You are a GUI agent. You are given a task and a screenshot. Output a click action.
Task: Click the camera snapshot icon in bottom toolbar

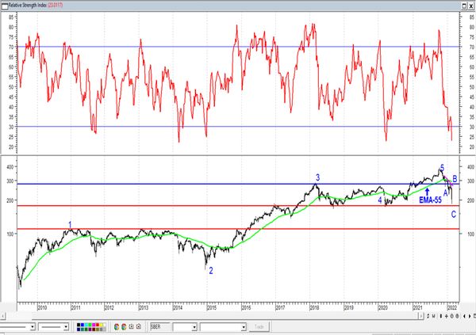[138, 326]
